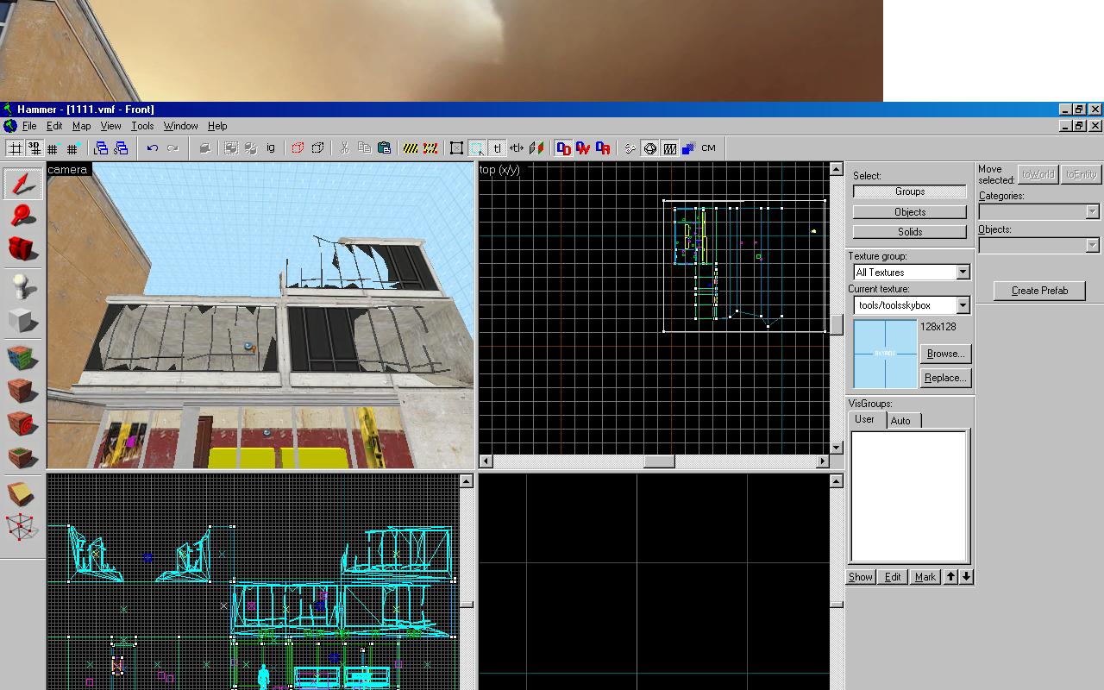Toggle the Scaling Texture Lock icon

coord(517,148)
